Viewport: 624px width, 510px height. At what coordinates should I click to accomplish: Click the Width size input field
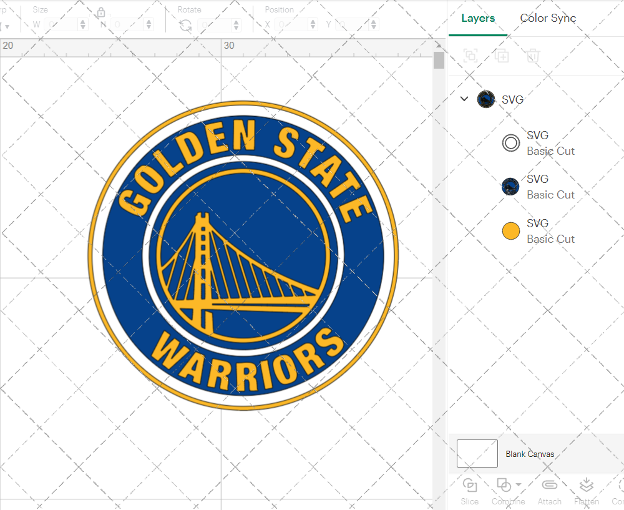coord(61,25)
